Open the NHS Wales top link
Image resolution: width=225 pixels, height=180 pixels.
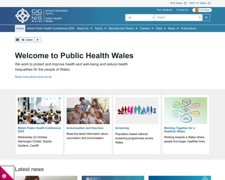[x=176, y=3]
